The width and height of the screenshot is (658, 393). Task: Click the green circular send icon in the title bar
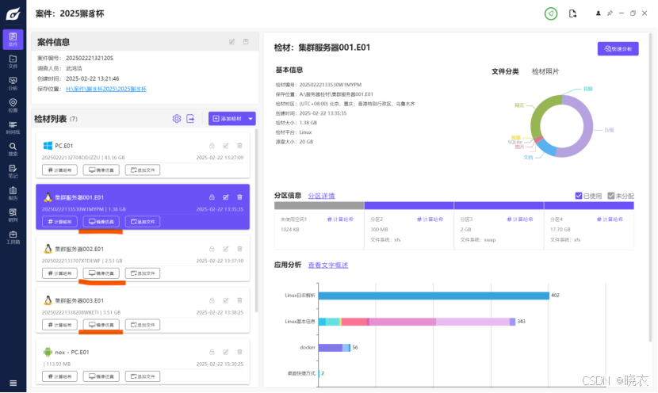(550, 13)
